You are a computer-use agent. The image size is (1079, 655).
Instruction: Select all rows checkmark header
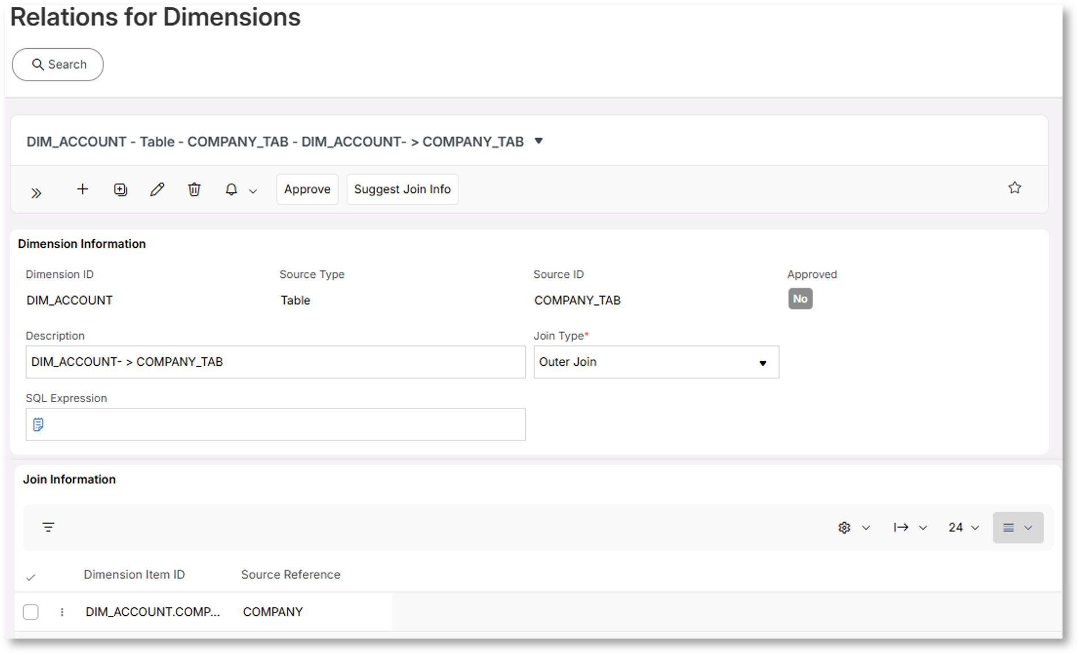(31, 577)
